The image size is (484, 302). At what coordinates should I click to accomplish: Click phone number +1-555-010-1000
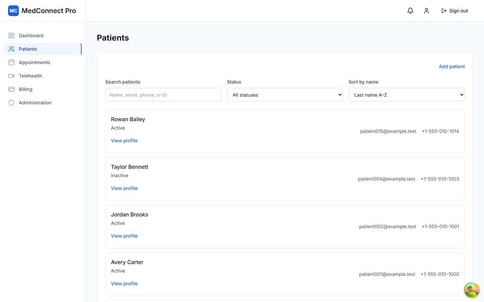440,274
